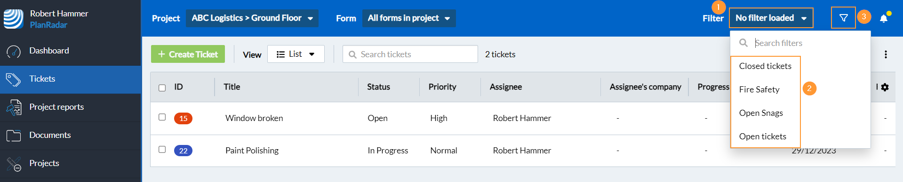
Task: Click the Dashboard gauge icon
Action: (x=14, y=51)
